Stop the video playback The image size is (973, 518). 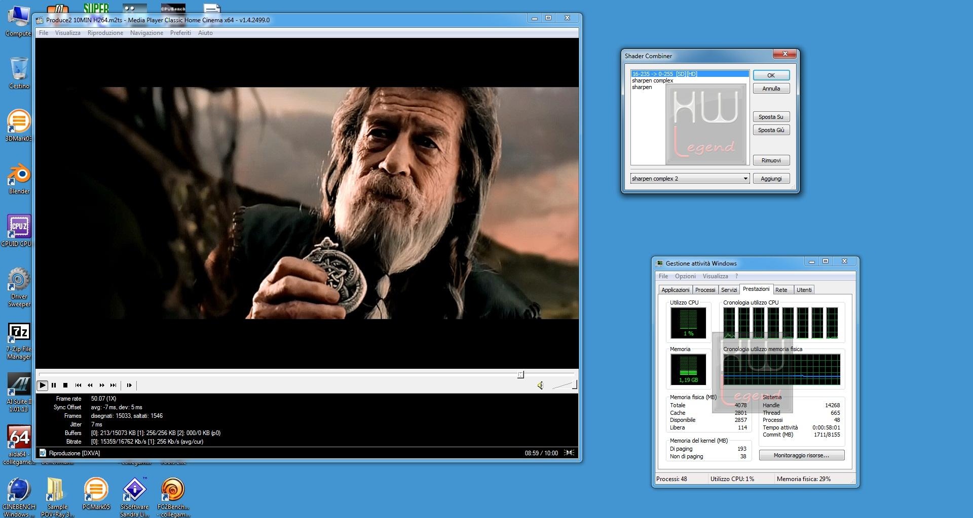tap(65, 385)
